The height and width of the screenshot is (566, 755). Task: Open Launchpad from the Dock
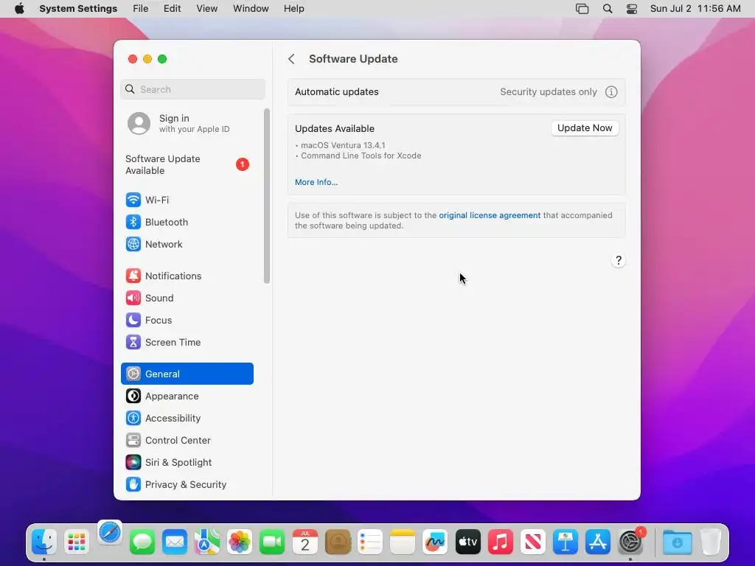point(77,542)
